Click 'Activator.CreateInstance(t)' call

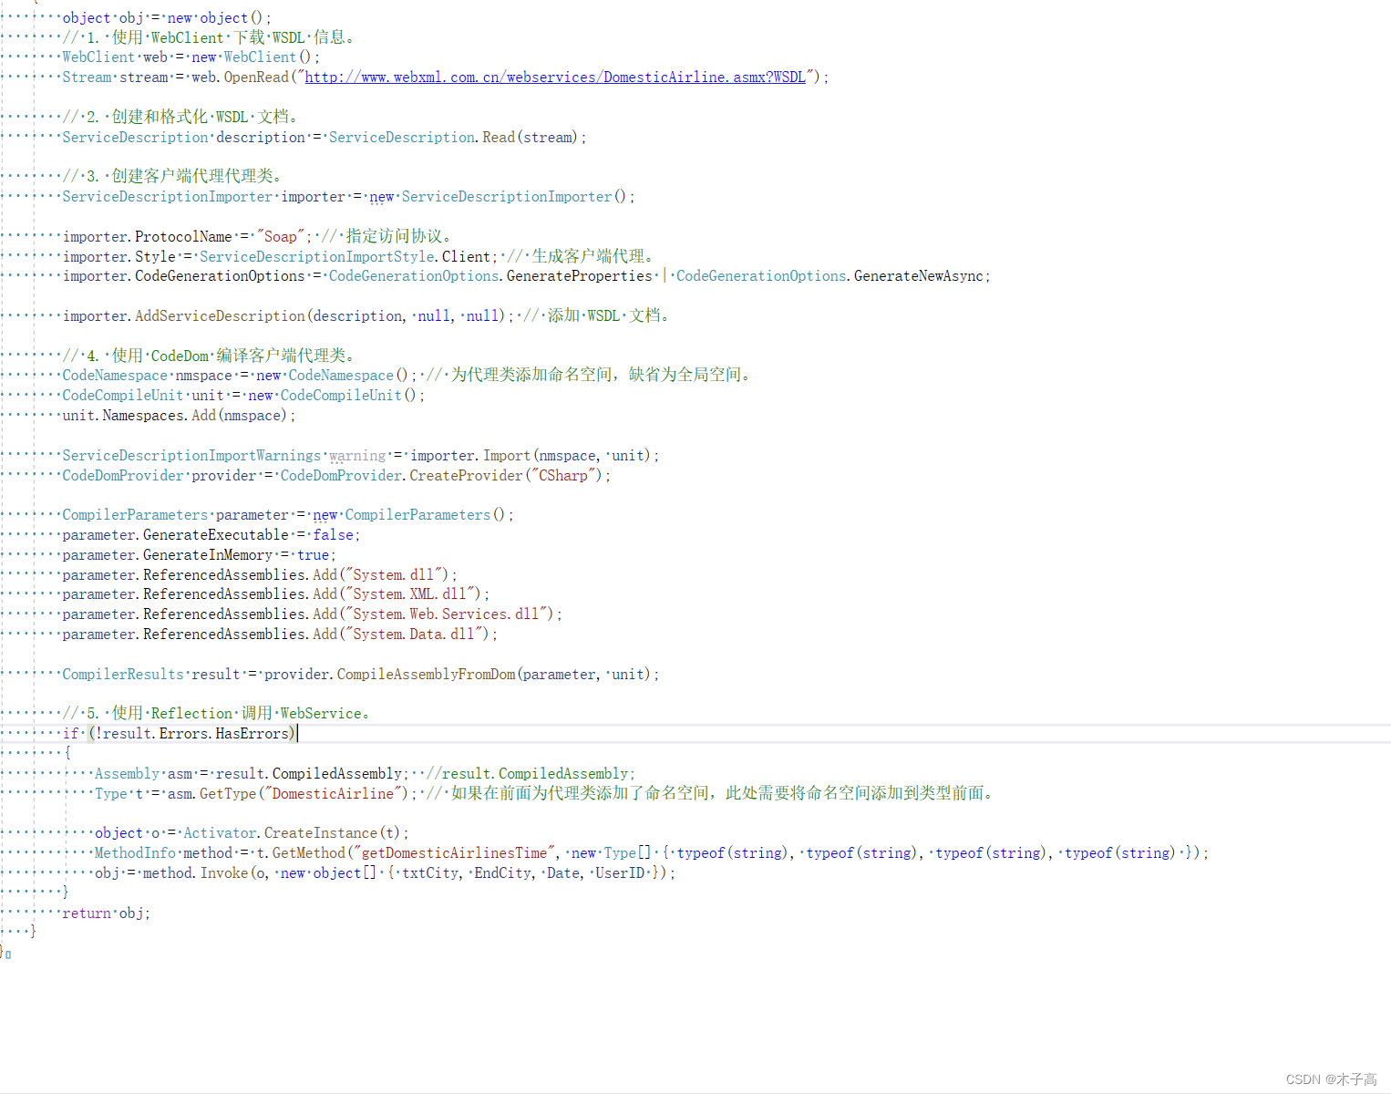[292, 833]
